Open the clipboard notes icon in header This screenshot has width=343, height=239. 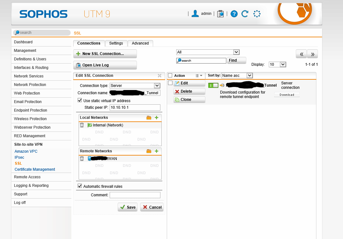(220, 14)
